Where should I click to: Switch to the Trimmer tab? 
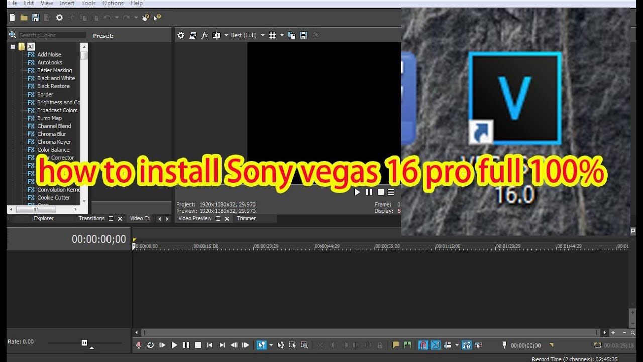click(x=246, y=218)
